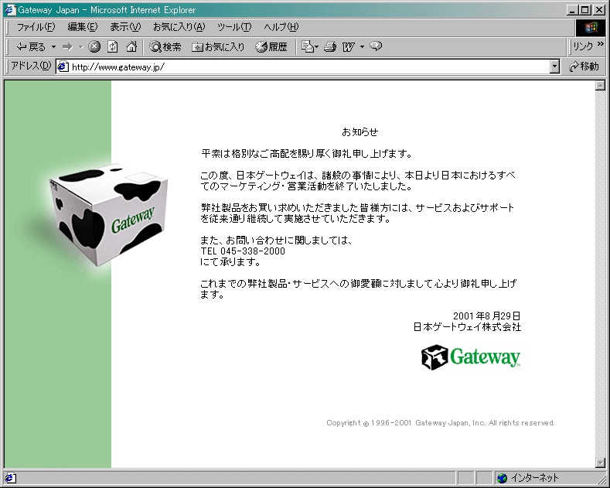Click the Refresh page icon
The width and height of the screenshot is (610, 488).
113,46
